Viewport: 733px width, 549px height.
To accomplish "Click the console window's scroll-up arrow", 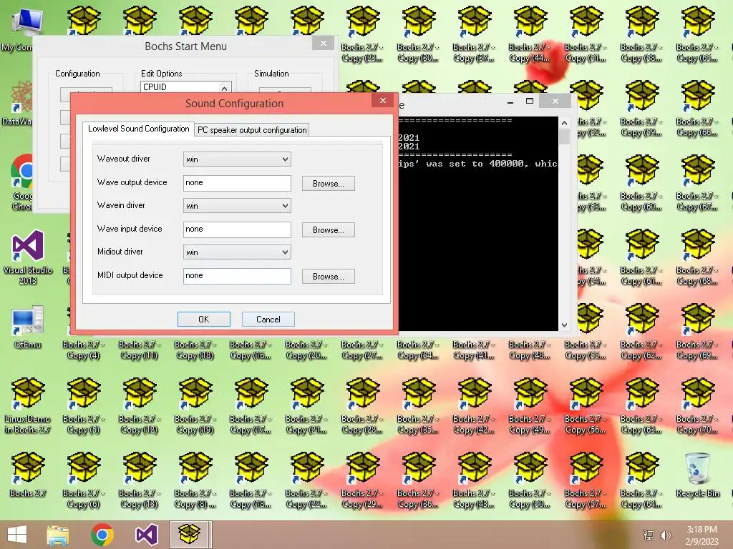I will pos(564,123).
